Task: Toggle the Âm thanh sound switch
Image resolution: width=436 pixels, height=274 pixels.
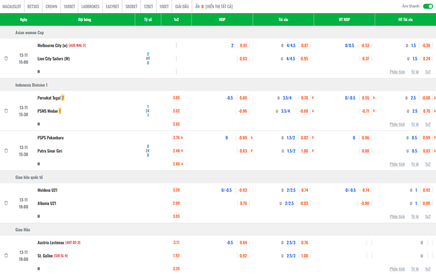Action: [427, 7]
